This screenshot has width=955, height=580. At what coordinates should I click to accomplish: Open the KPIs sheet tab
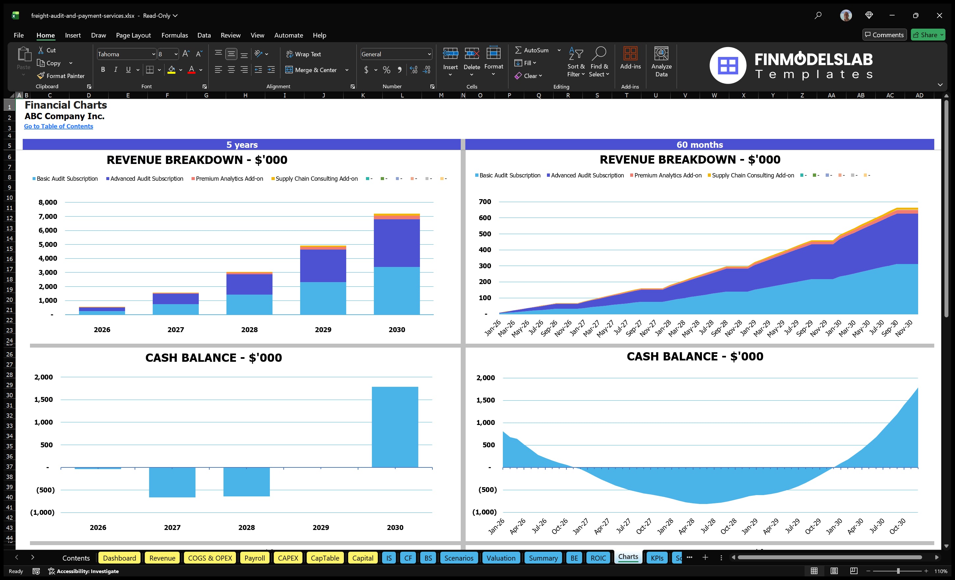[x=657, y=558]
